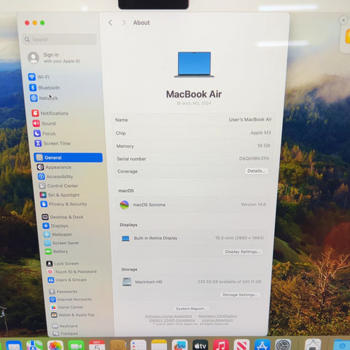Viewport: 350px width, 350px height.
Task: Open Screen Time settings
Action: coord(52,144)
